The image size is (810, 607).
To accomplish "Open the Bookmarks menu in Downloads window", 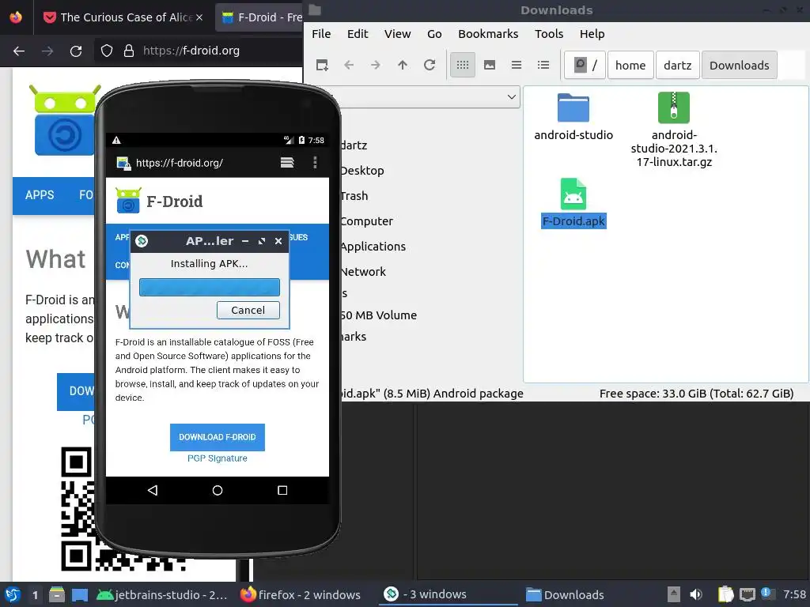I will click(487, 33).
